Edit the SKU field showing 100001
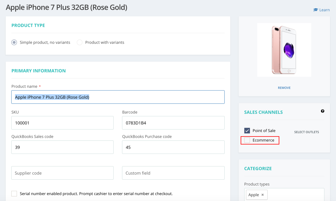This screenshot has height=201, width=336. [x=62, y=123]
